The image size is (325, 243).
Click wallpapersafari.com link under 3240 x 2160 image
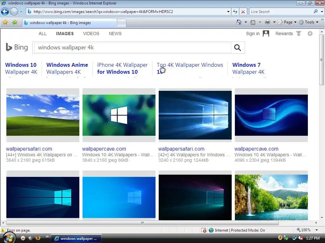181,149
